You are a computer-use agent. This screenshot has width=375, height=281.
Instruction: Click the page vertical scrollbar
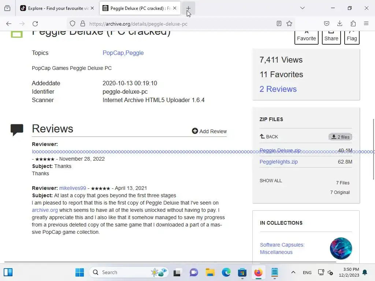click(x=373, y=149)
